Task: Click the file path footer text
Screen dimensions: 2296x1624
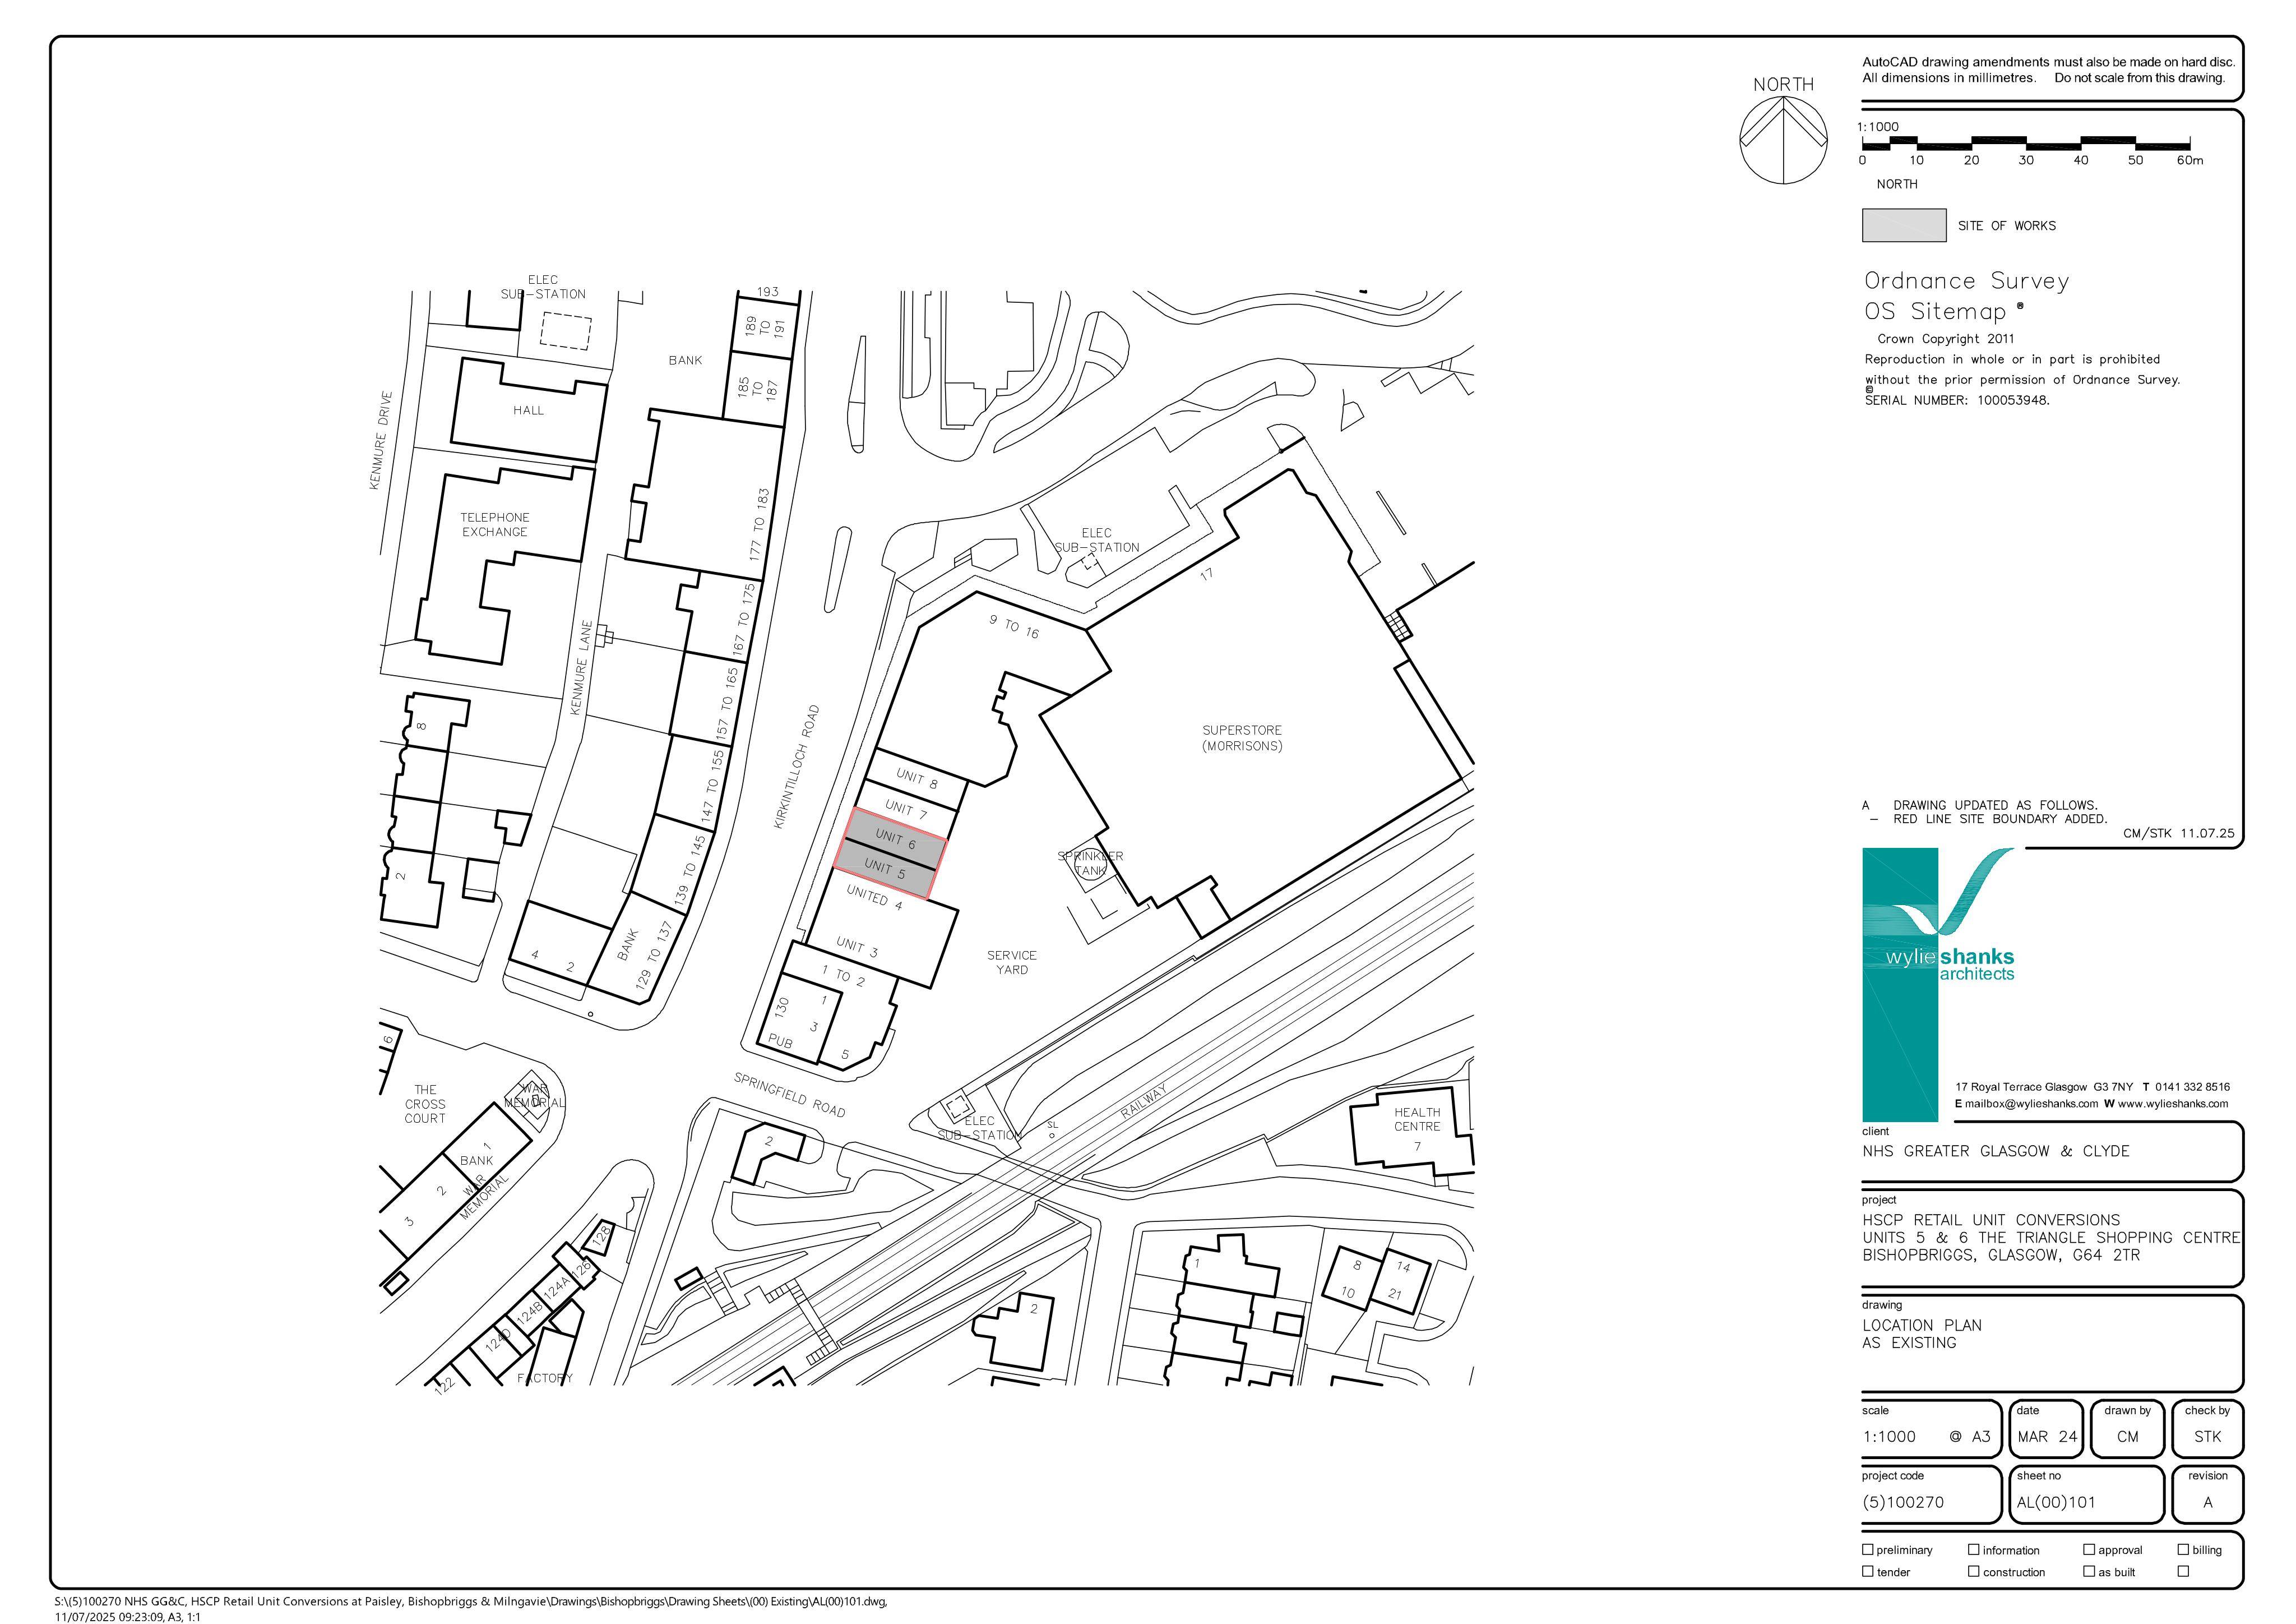Action: pyautogui.click(x=470, y=1608)
